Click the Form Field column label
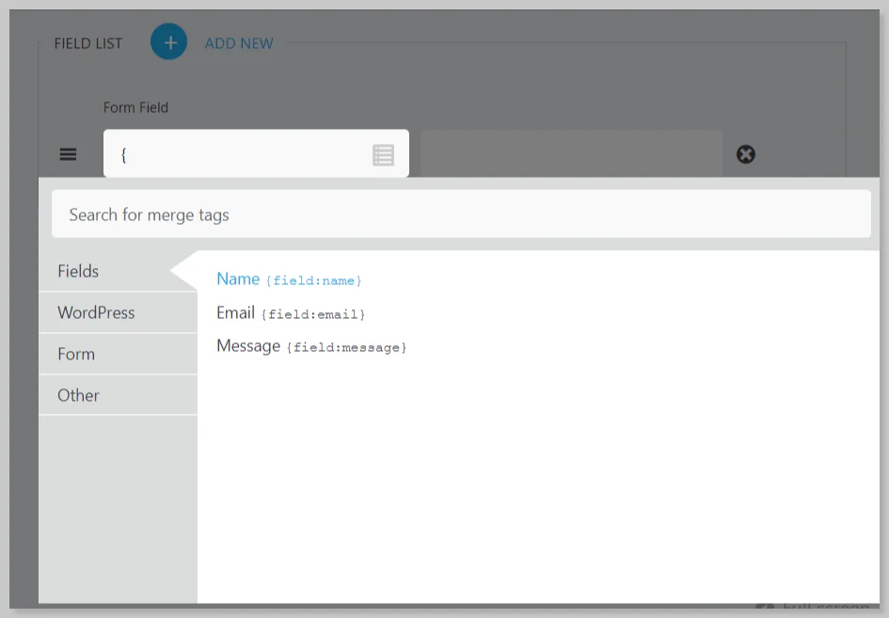The image size is (889, 618). click(x=135, y=107)
